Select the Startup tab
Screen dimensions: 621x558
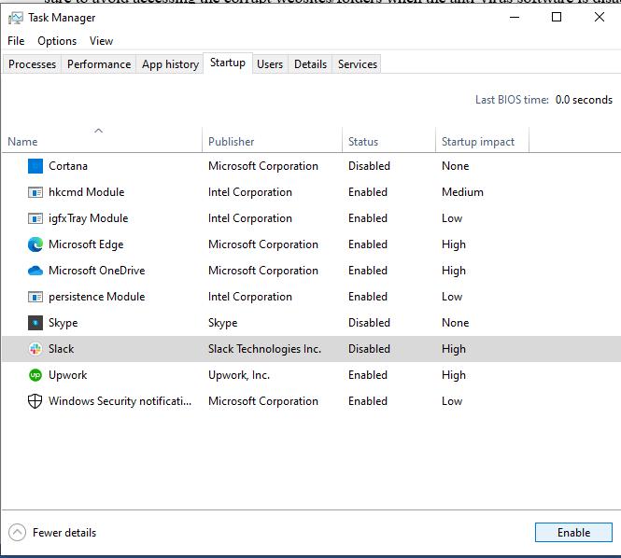coord(228,63)
